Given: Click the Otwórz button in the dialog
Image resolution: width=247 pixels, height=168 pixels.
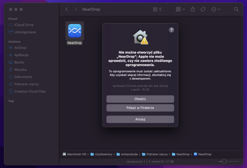Looking at the screenshot, I should click(140, 99).
